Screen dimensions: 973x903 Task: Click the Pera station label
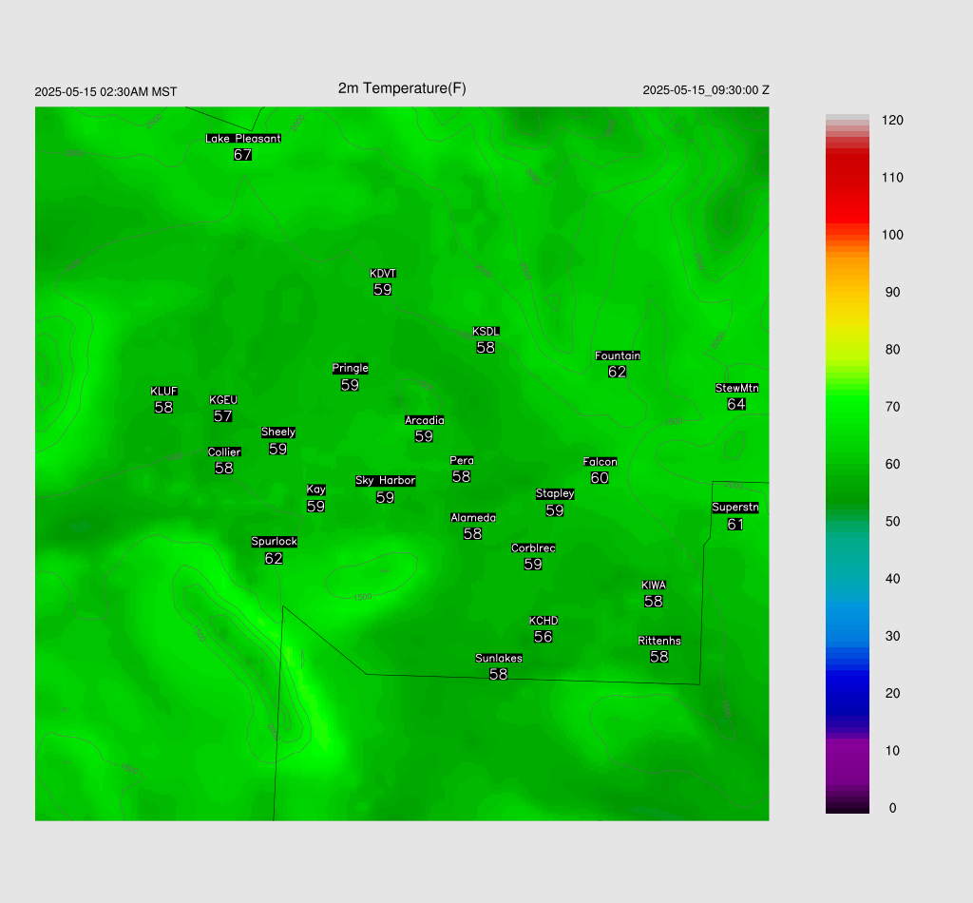(x=462, y=460)
